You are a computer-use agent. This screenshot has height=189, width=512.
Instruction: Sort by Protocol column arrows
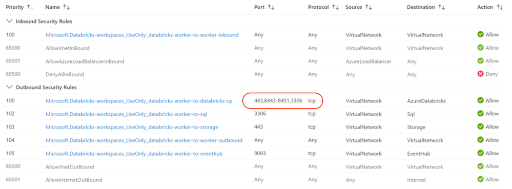point(335,7)
